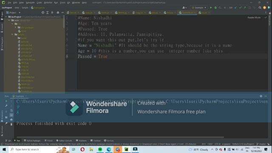Open Run panel wrench settings icon
Viewport: 272px width, 153px height.
6,106
